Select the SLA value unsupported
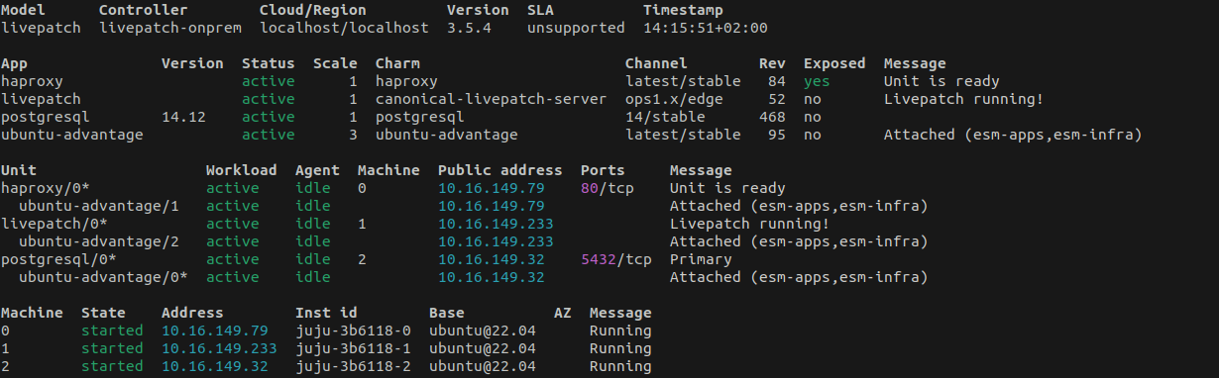1219x378 pixels. click(x=576, y=28)
